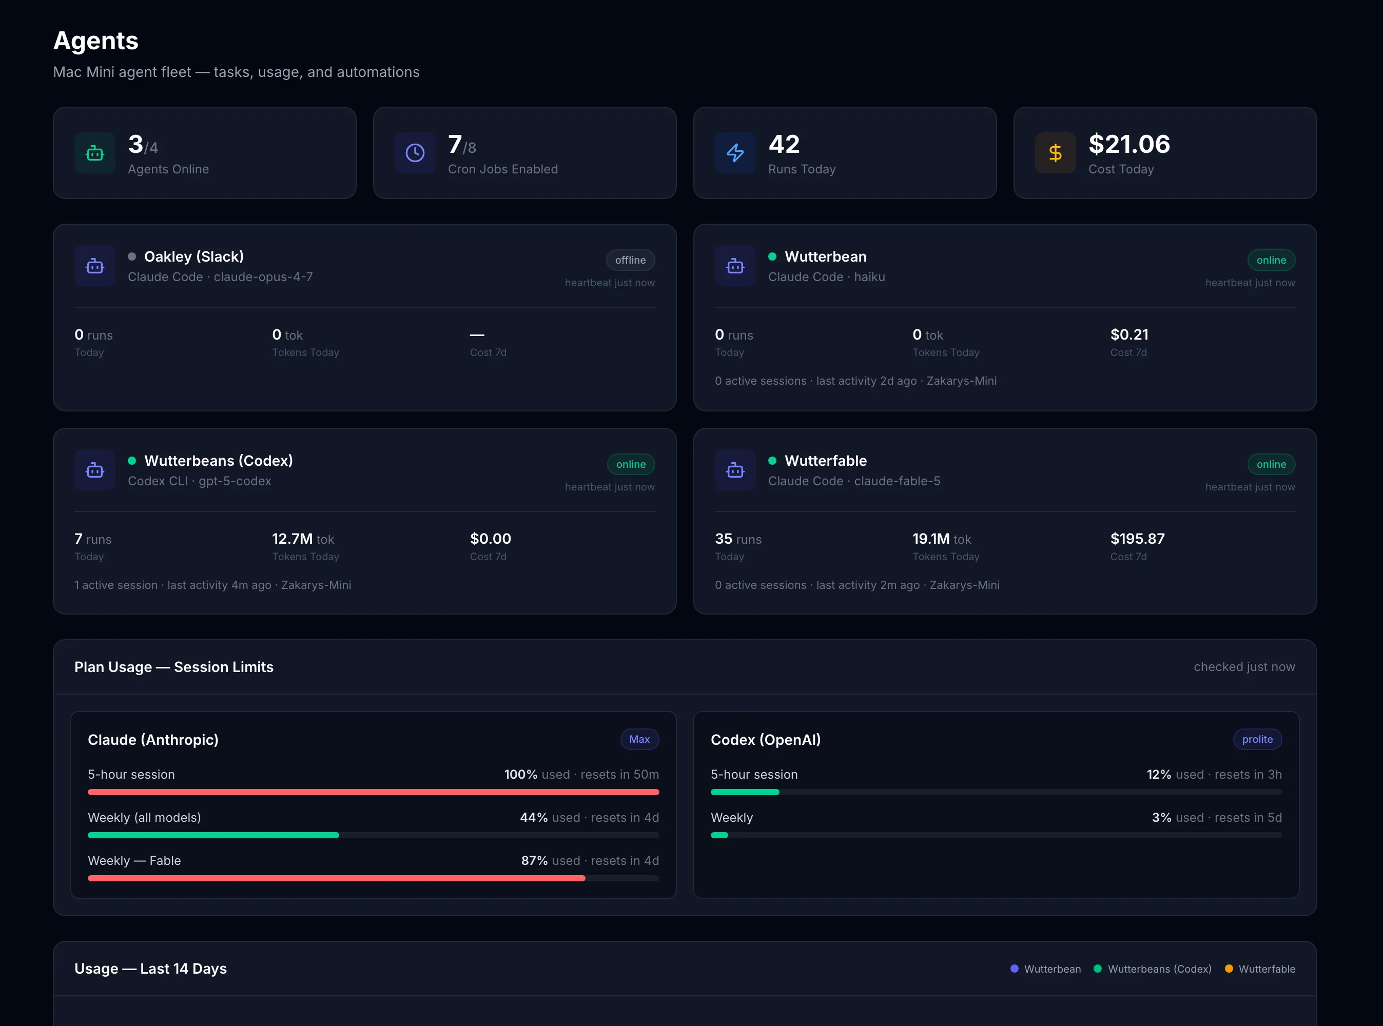The image size is (1383, 1026).
Task: Click 'Plan Usage — Session Limits' heading
Action: (174, 667)
